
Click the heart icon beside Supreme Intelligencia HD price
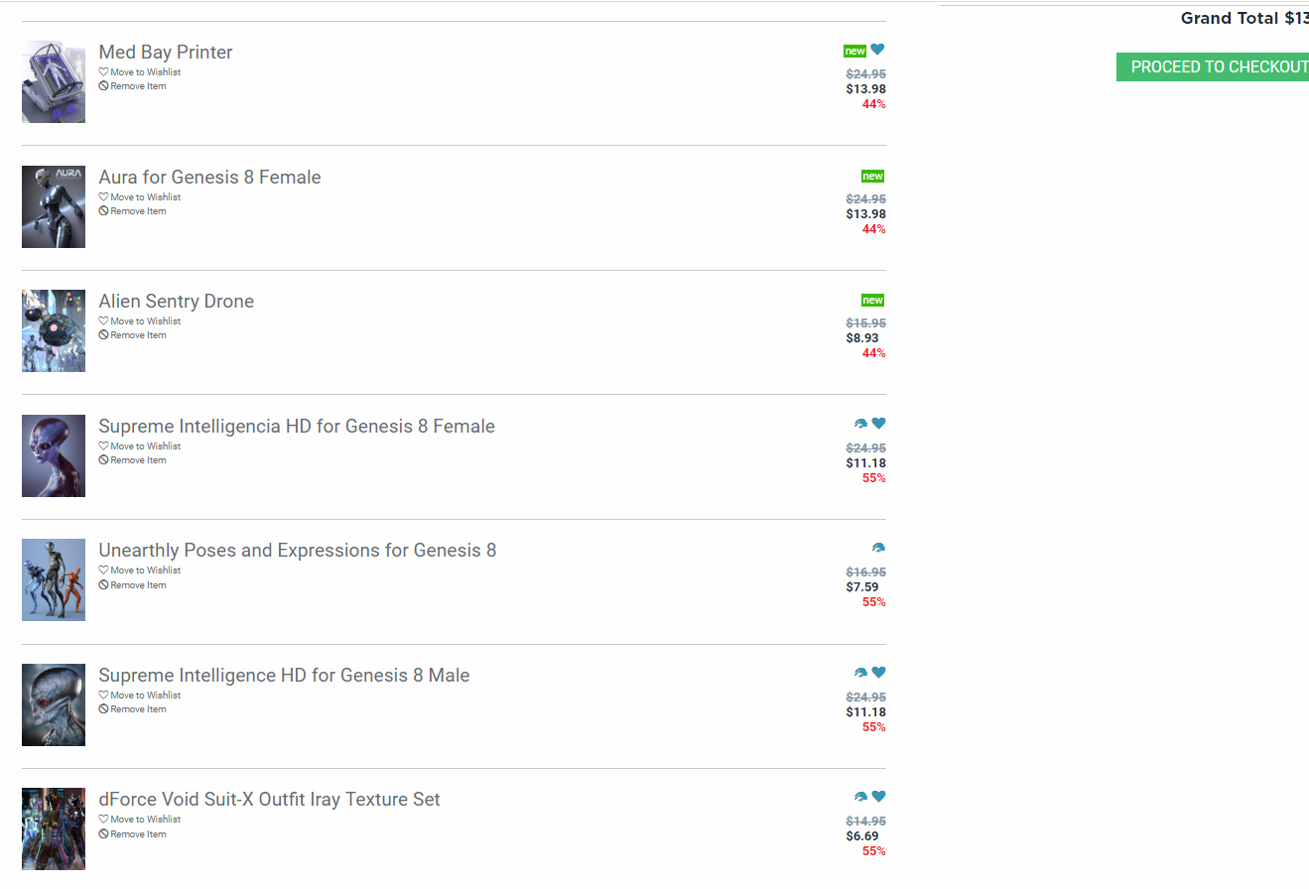point(878,424)
